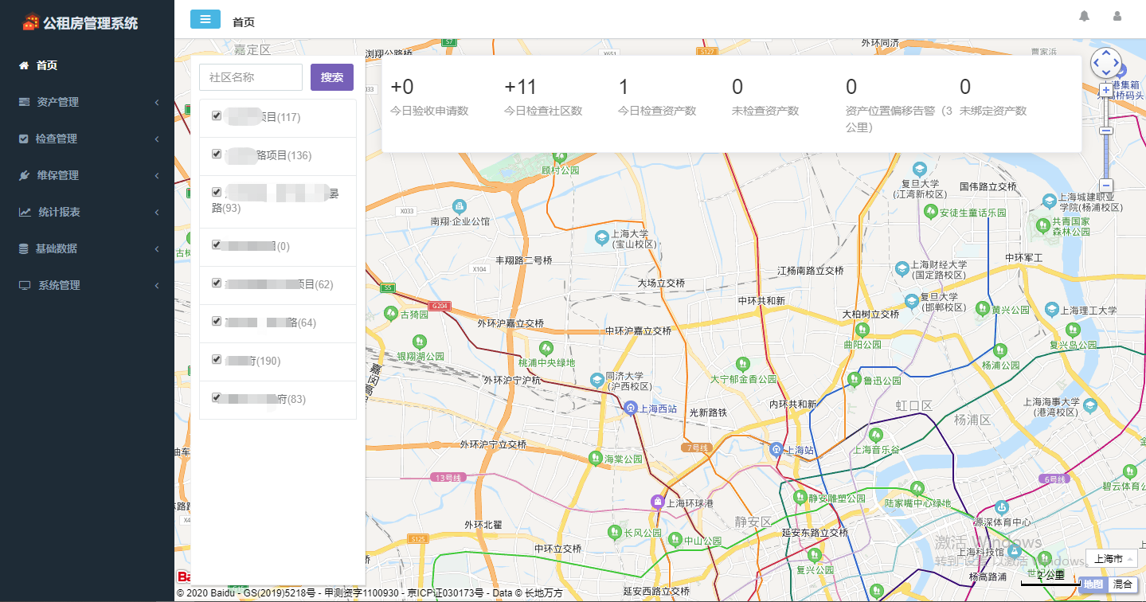Click the 社区名称 search input field

[x=251, y=77]
